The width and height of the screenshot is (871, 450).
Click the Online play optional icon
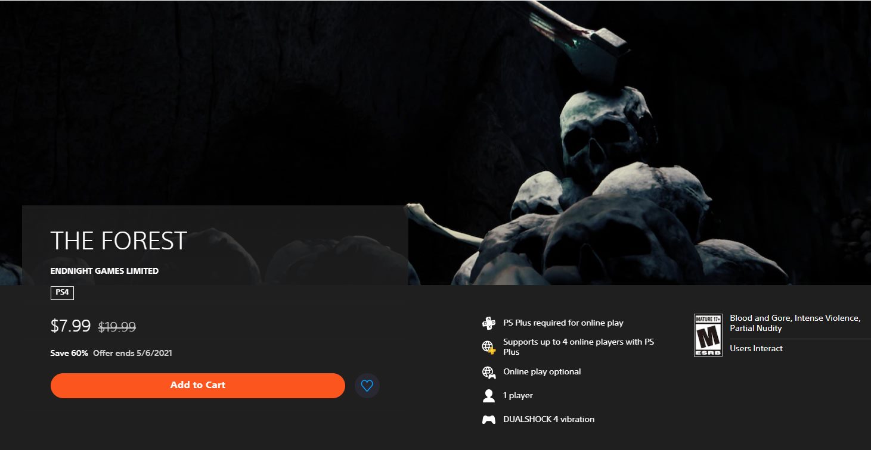coord(488,372)
